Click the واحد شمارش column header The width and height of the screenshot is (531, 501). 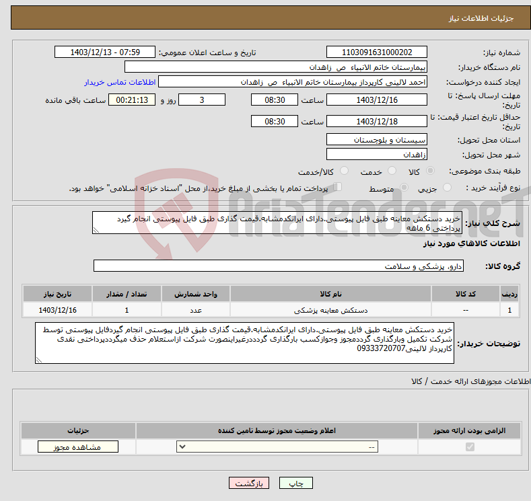tap(196, 294)
